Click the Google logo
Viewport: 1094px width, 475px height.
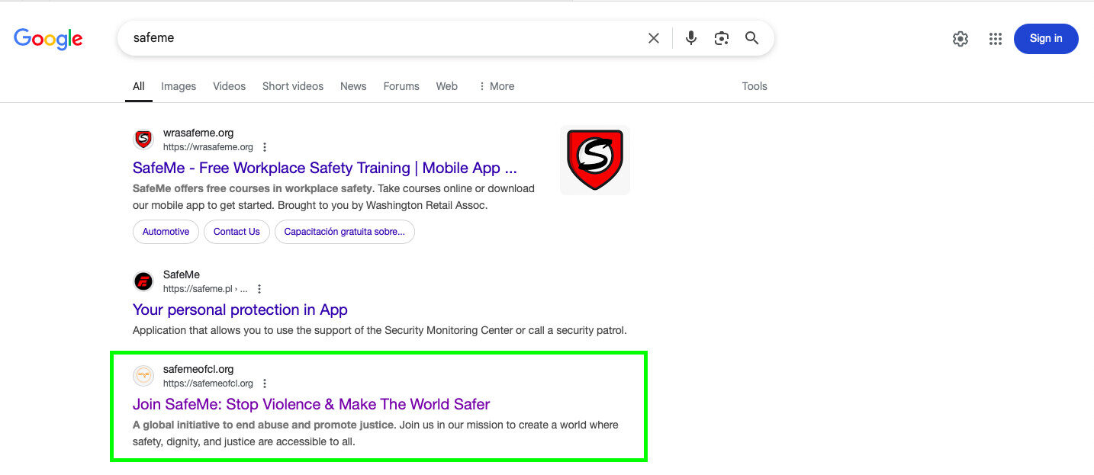coord(48,39)
